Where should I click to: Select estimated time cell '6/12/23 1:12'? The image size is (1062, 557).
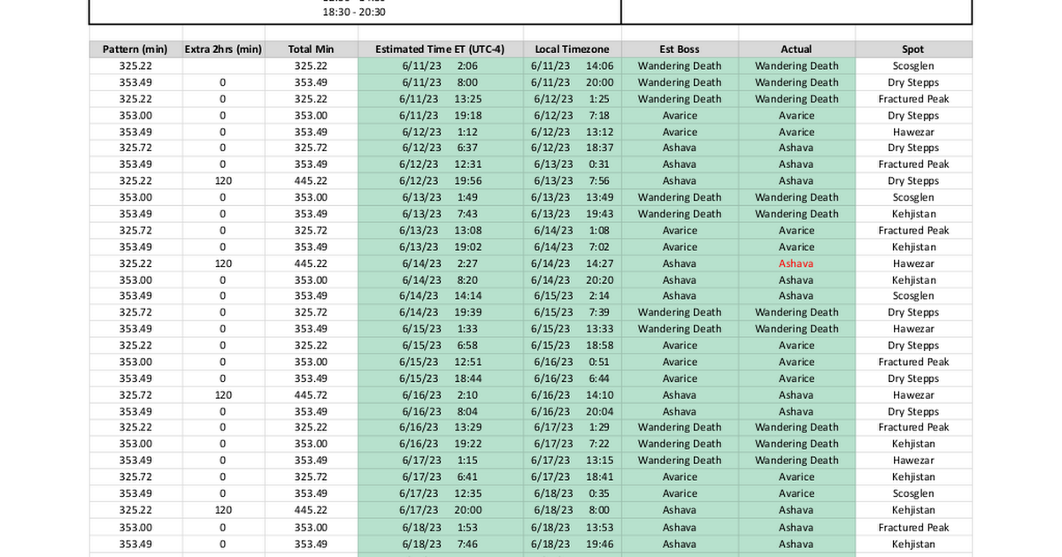tap(440, 132)
